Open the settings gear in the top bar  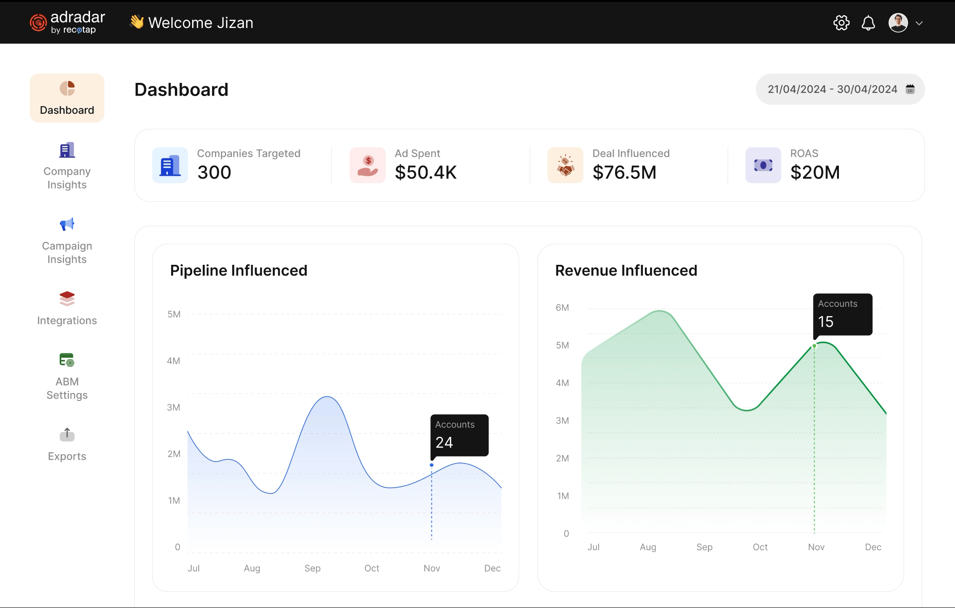[841, 22]
